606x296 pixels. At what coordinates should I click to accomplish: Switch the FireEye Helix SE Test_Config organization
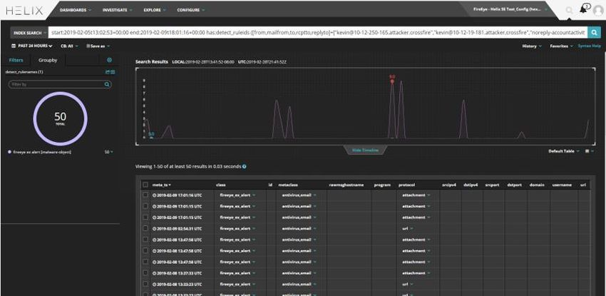(x=511, y=9)
